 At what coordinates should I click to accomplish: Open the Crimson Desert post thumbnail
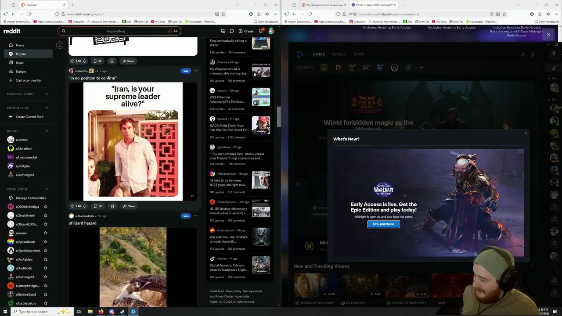coord(261,265)
